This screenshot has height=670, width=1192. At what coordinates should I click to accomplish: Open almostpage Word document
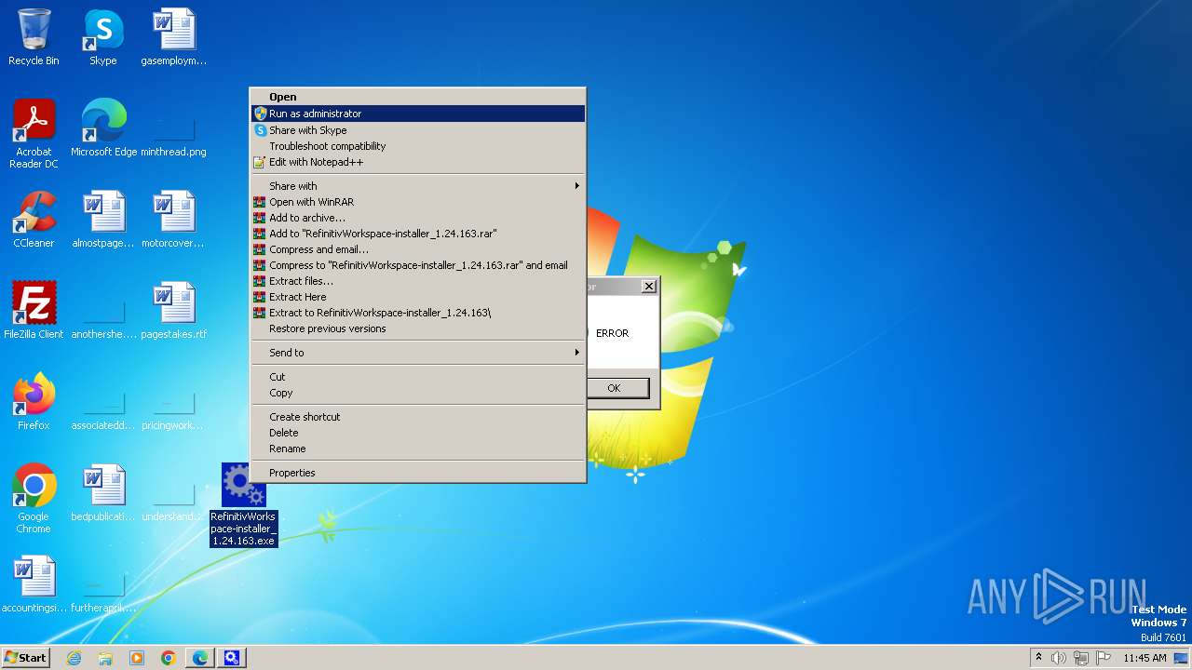(103, 220)
